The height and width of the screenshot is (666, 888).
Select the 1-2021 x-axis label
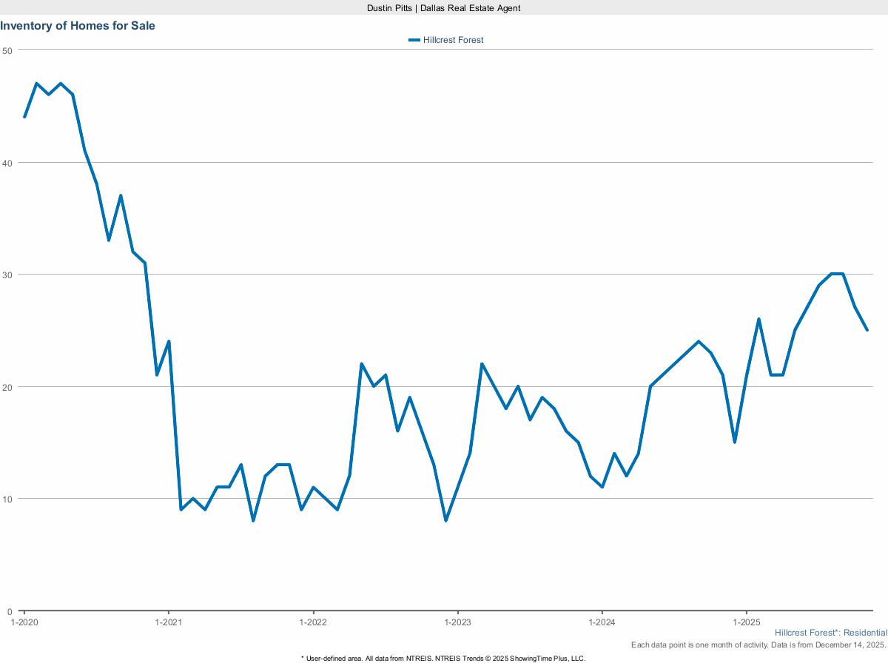[169, 622]
